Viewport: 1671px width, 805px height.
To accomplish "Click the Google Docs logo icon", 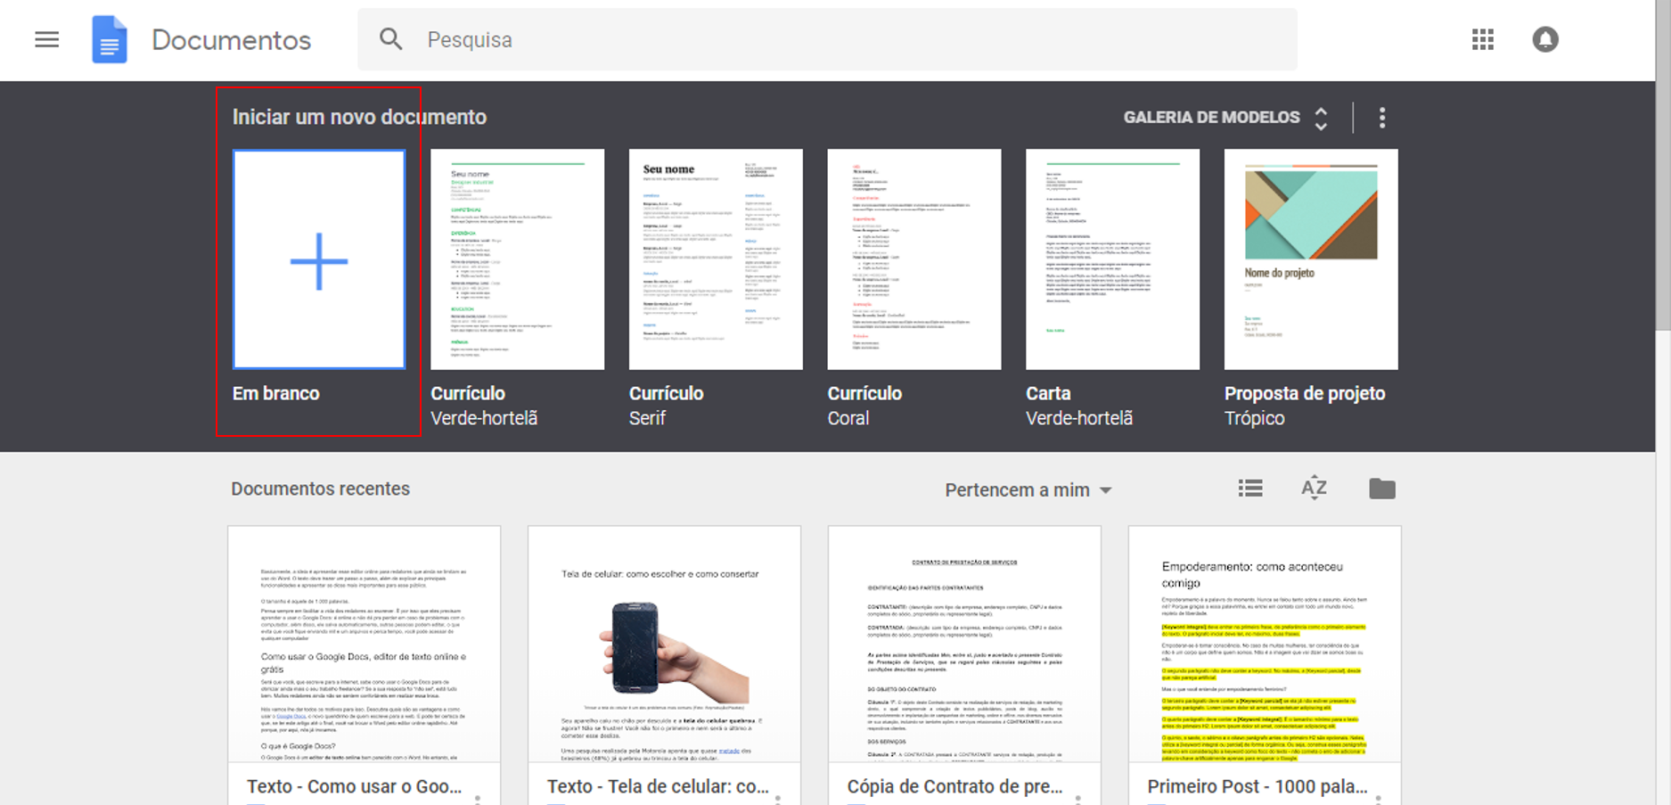I will pos(110,40).
